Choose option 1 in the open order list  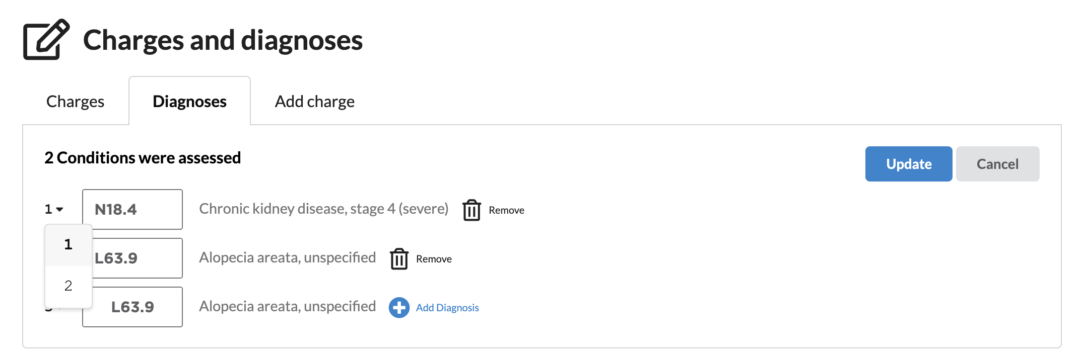coord(69,245)
